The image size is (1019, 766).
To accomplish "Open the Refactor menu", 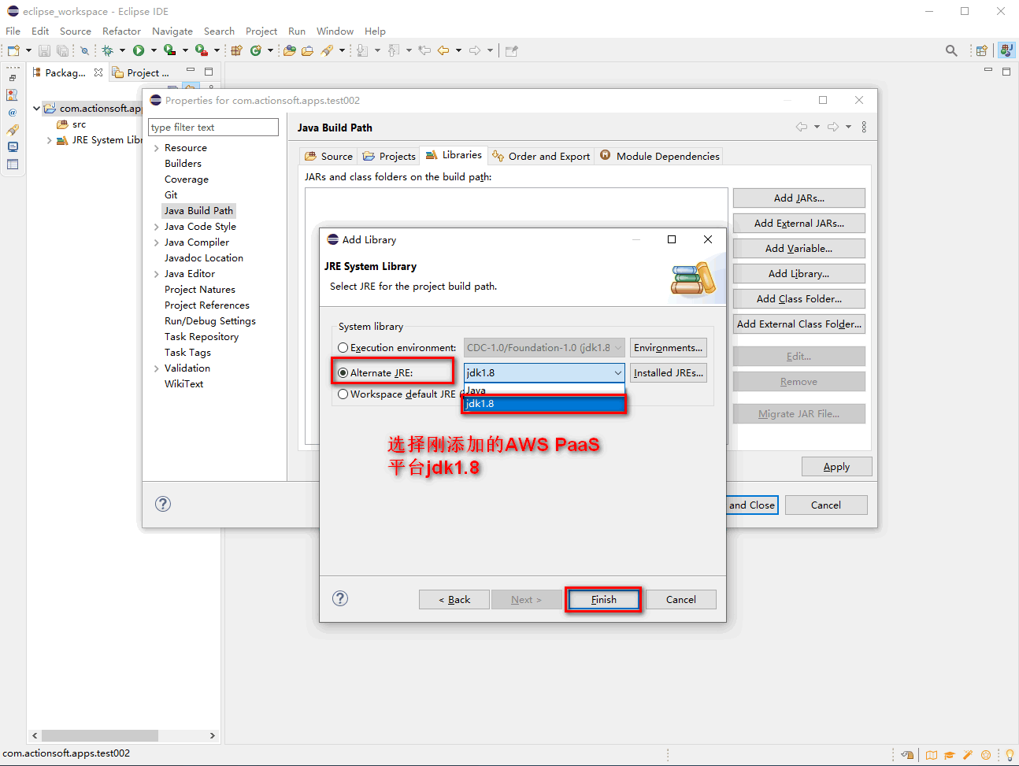I will [121, 31].
